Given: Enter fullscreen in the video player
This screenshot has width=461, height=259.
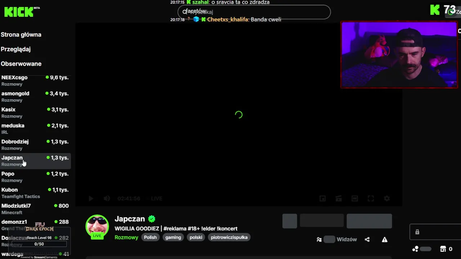Looking at the screenshot, I should point(371,199).
